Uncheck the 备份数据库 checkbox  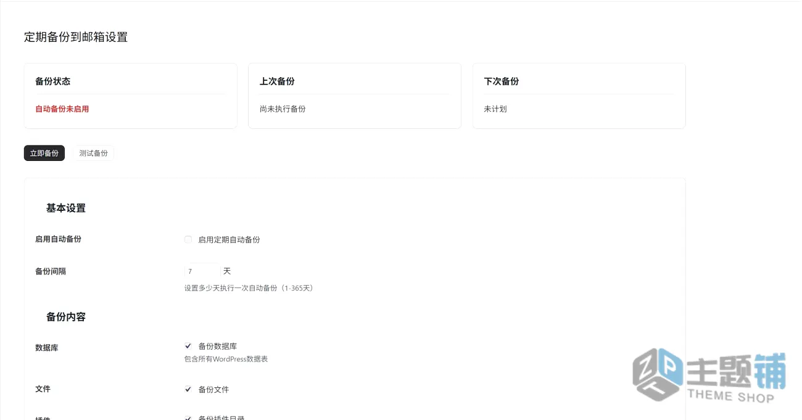188,346
